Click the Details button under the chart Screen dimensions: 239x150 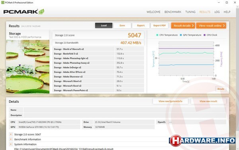[x=221, y=89]
